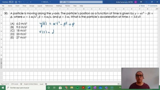
Task: Toggle the Insert/Overtype mode indicator
Action: (41, 84)
